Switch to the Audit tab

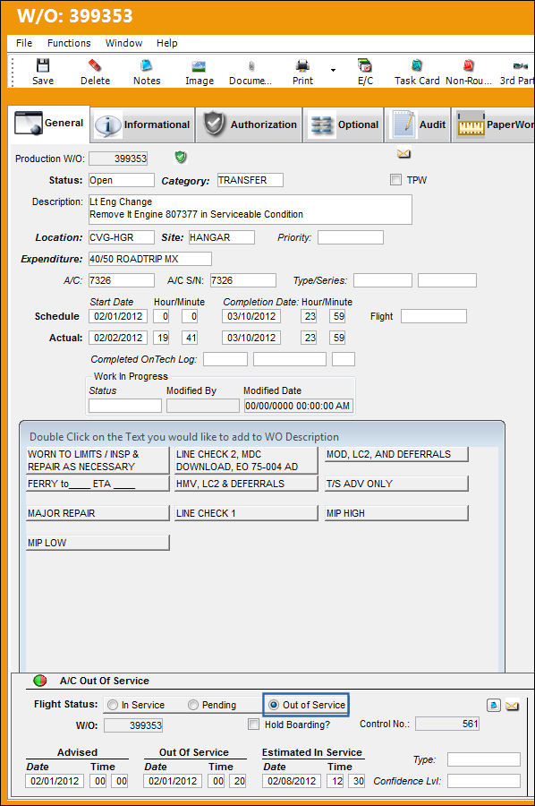(418, 124)
